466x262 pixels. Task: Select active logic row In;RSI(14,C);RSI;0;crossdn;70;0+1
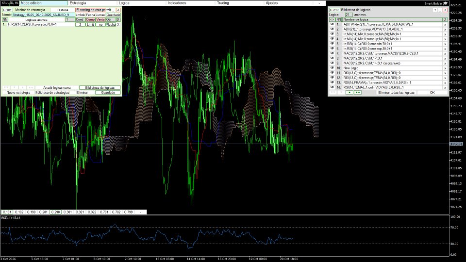point(41,25)
